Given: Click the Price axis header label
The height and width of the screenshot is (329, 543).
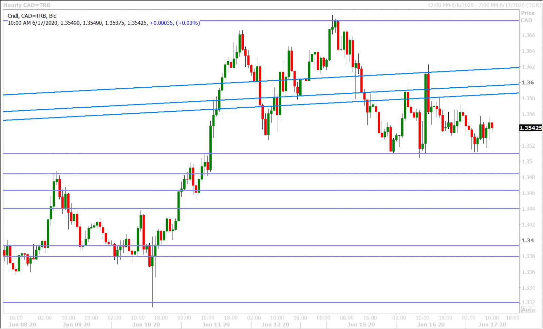Looking at the screenshot, I should [528, 13].
